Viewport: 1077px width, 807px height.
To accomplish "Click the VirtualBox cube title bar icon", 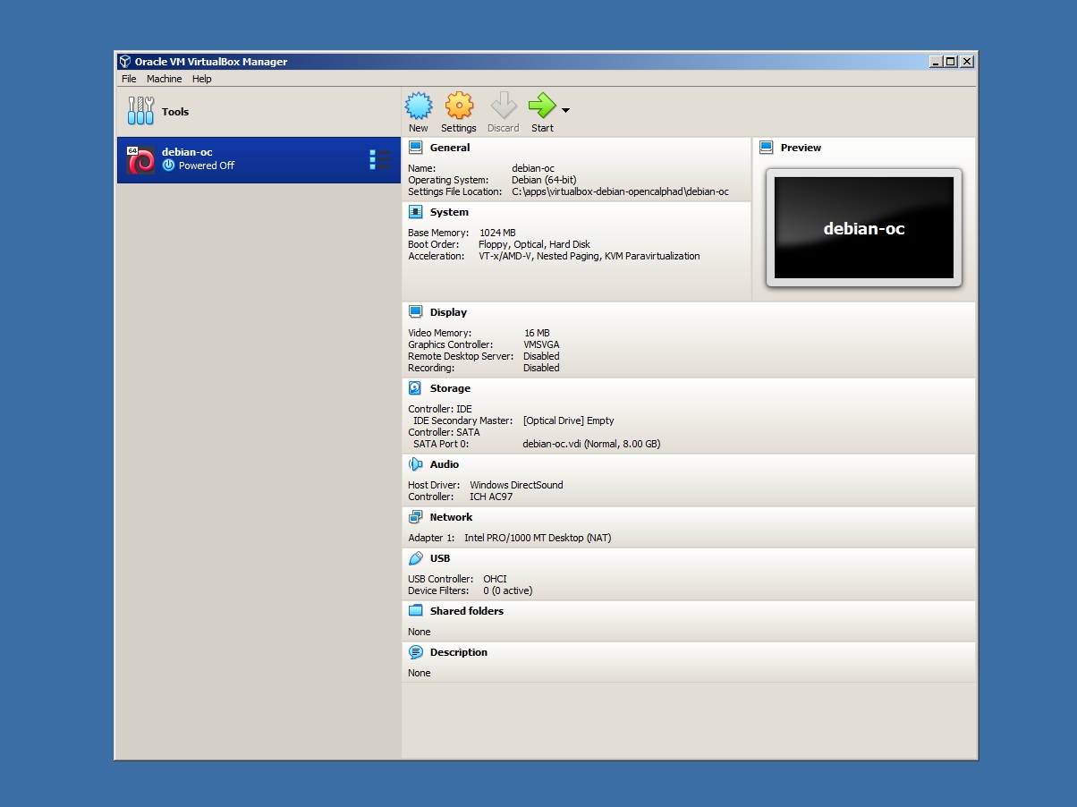I will [125, 62].
